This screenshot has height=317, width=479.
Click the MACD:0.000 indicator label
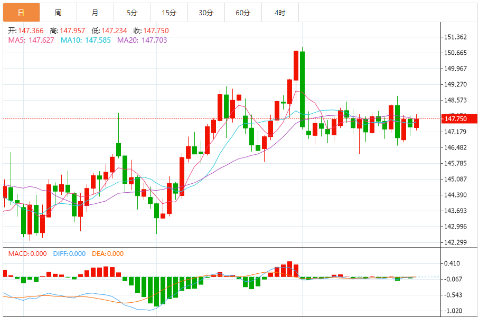tap(27, 254)
